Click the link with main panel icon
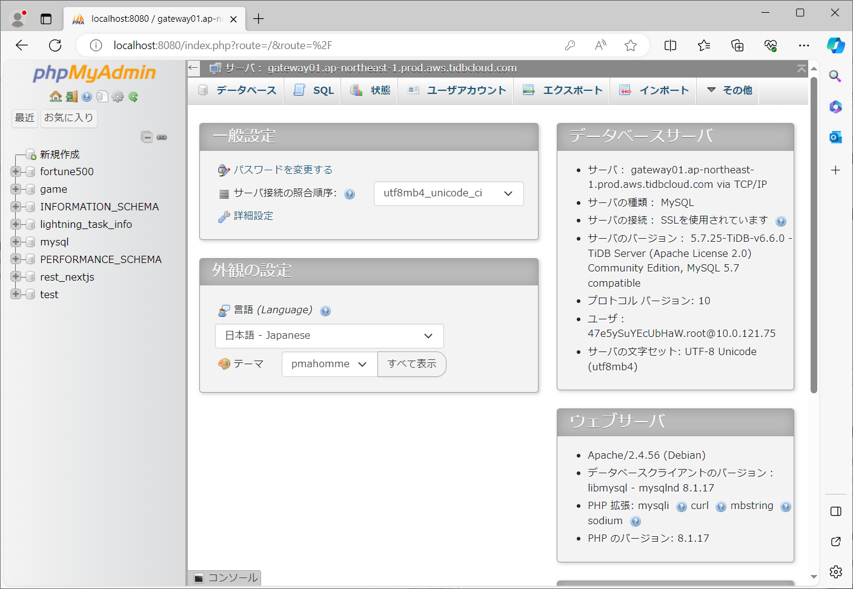The width and height of the screenshot is (853, 589). pos(162,138)
